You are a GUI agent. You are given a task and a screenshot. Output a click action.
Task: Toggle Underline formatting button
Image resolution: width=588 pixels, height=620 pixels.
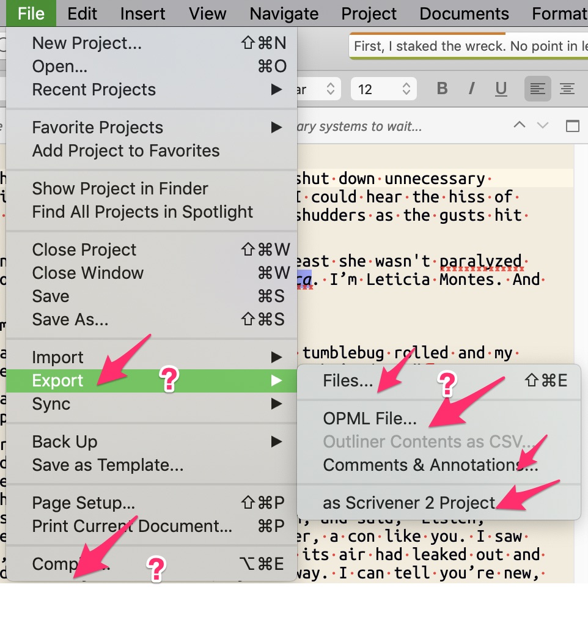(x=501, y=89)
